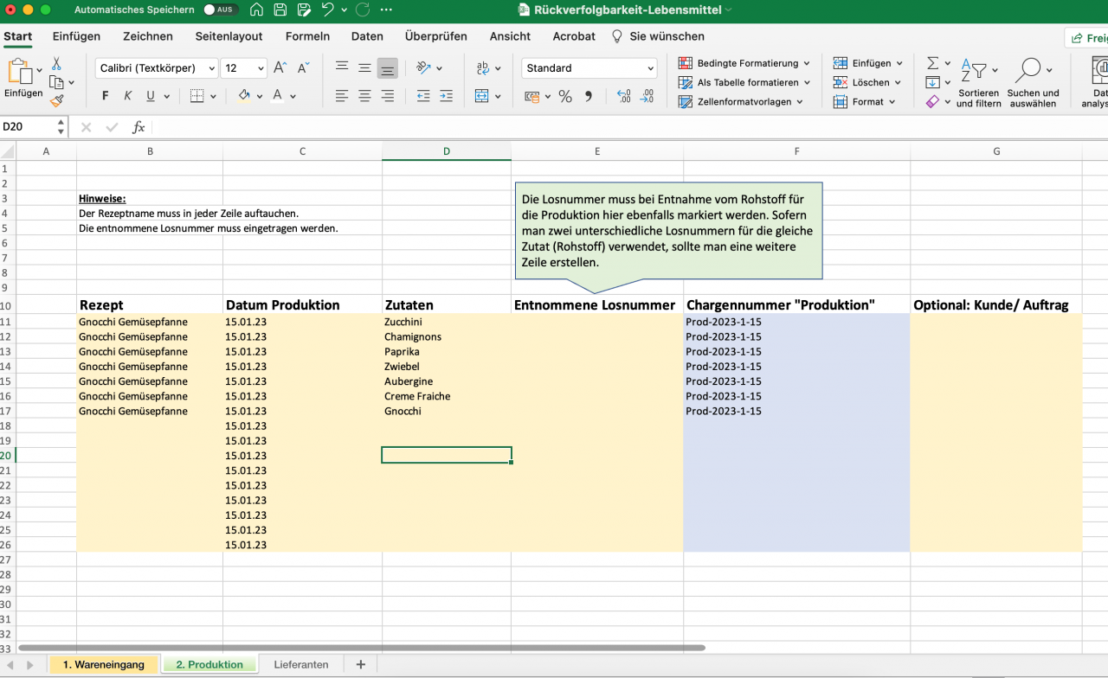The height and width of the screenshot is (678, 1108).
Task: Align text right in the cell
Action: pyautogui.click(x=387, y=96)
